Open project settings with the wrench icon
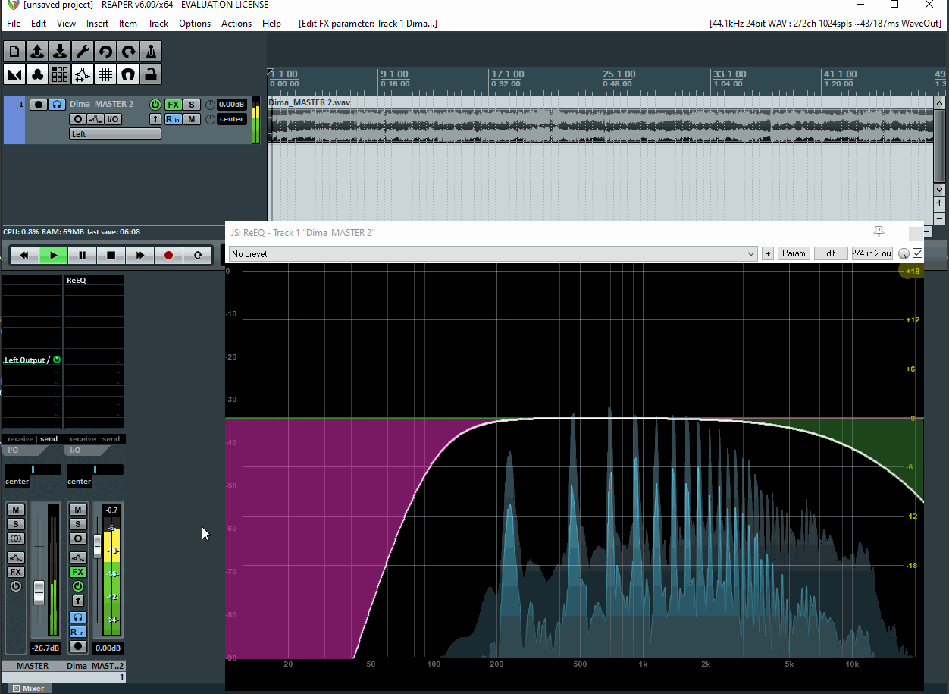 pyautogui.click(x=83, y=52)
